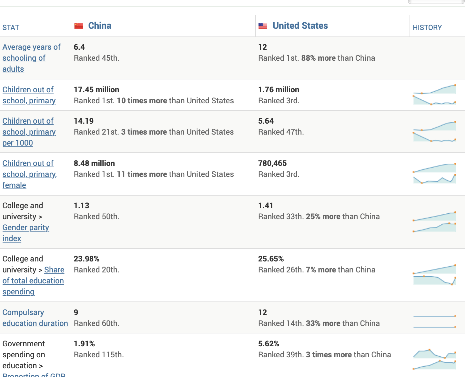Screen dimensions: 466x377
Task: Open the Compulsary education duration link
Action: pyautogui.click(x=35, y=318)
